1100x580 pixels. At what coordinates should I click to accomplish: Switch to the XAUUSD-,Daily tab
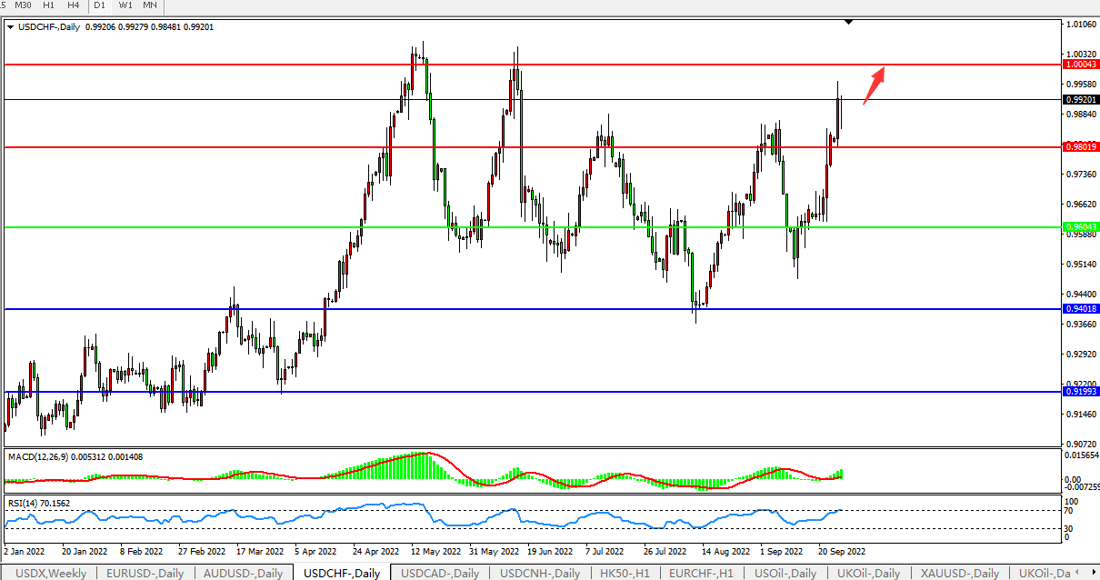click(x=959, y=573)
